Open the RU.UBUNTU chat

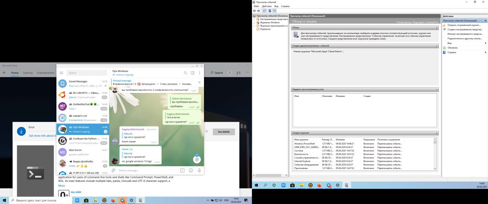click(x=83, y=95)
